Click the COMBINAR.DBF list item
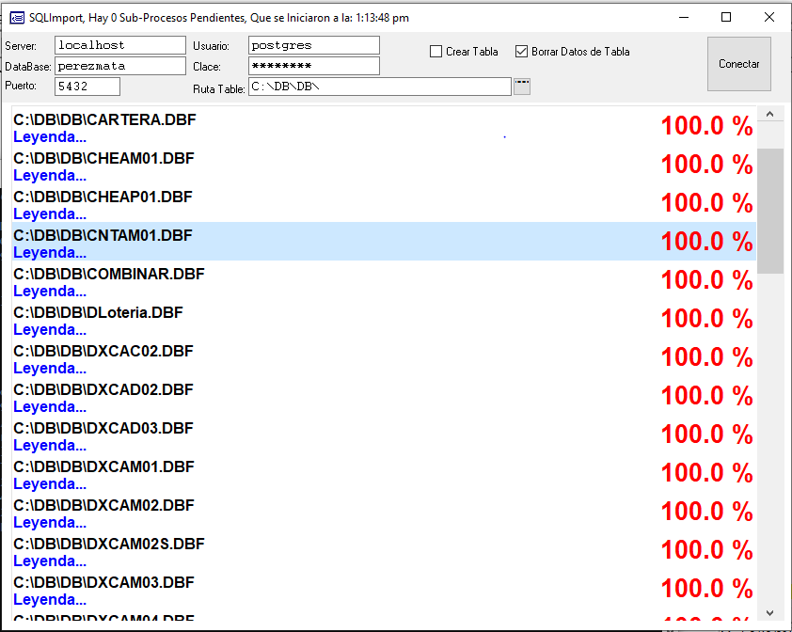 pos(376,281)
